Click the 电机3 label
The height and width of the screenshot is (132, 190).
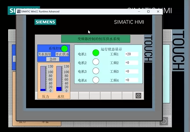pyautogui.click(x=82, y=71)
